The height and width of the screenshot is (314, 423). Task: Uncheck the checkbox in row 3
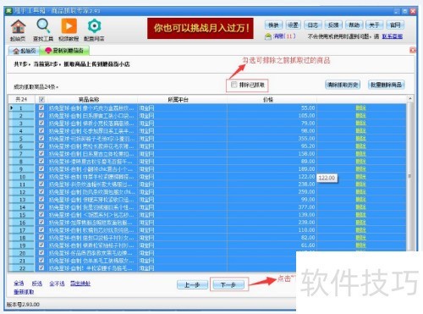(x=41, y=123)
